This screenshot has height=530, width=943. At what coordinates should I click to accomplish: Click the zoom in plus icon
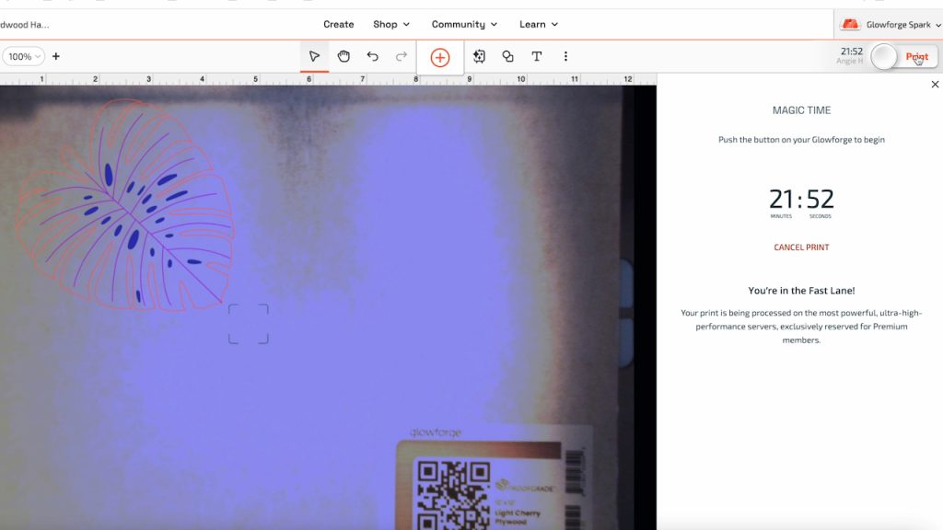[56, 56]
